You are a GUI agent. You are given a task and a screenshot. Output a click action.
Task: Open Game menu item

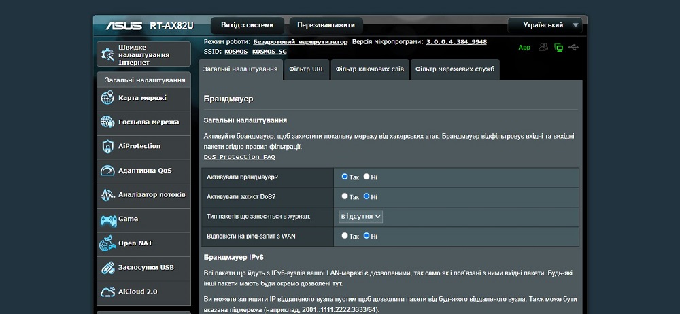point(143,220)
